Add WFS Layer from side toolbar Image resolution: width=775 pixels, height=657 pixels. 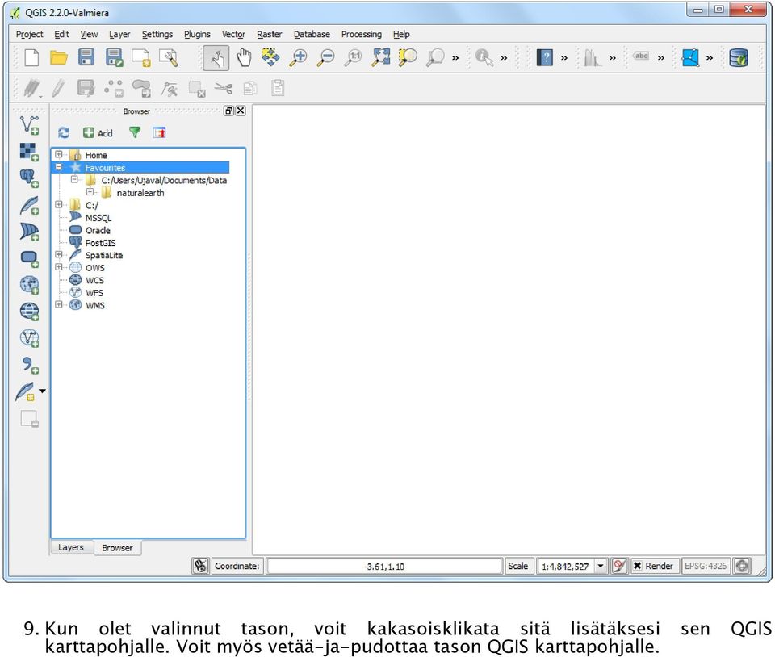pos(29,338)
